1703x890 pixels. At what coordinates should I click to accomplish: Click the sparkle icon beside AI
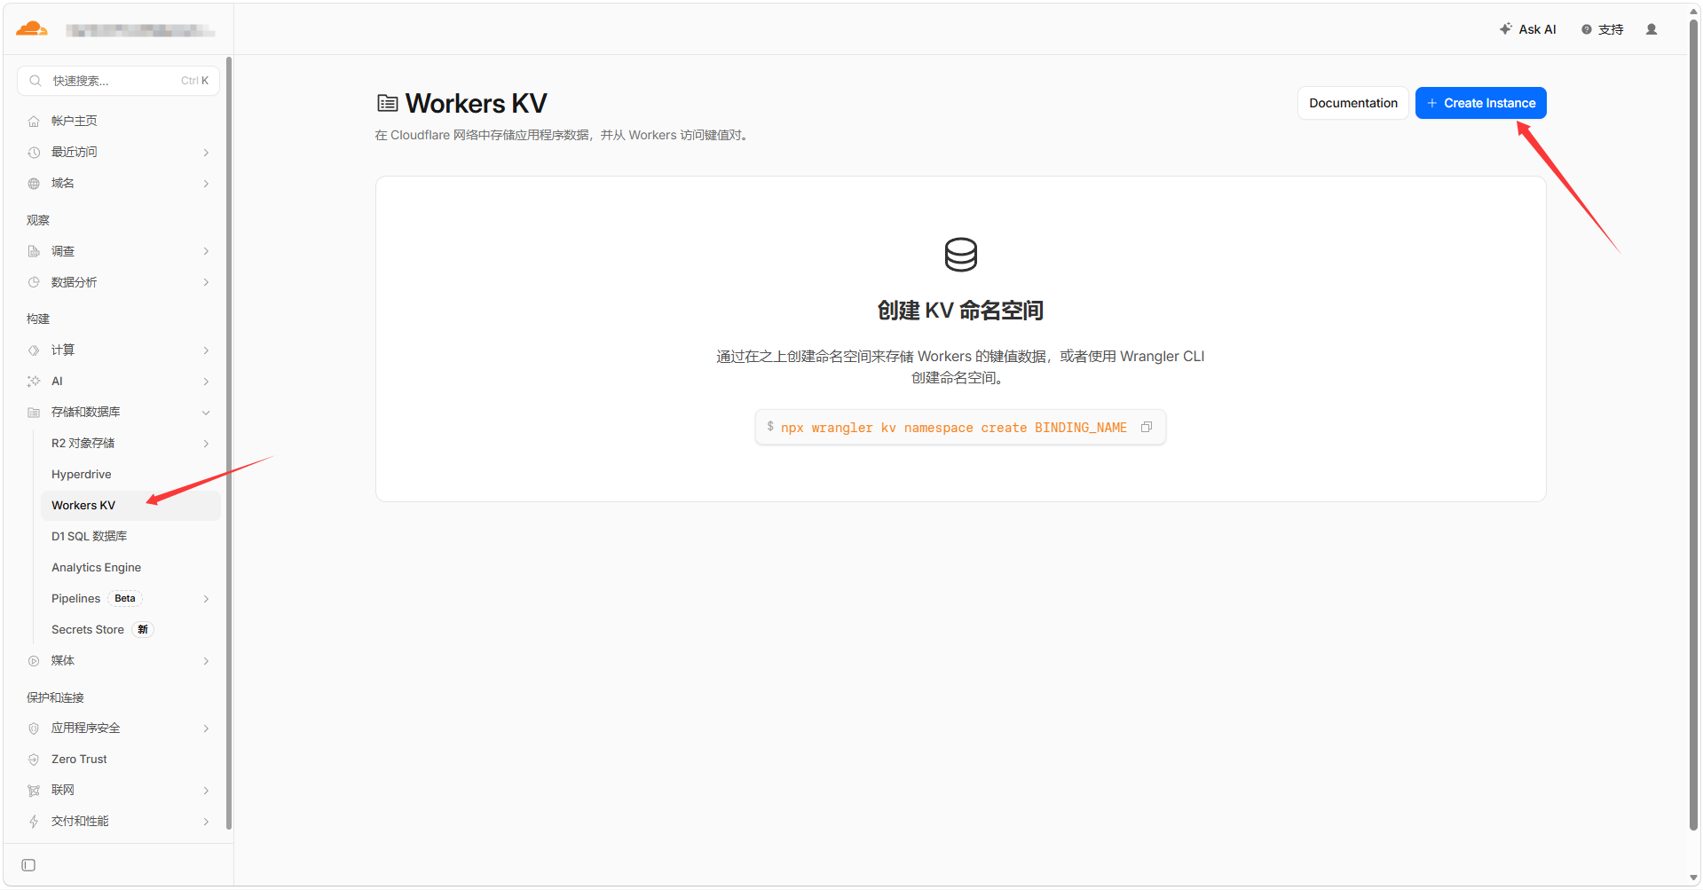[34, 382]
